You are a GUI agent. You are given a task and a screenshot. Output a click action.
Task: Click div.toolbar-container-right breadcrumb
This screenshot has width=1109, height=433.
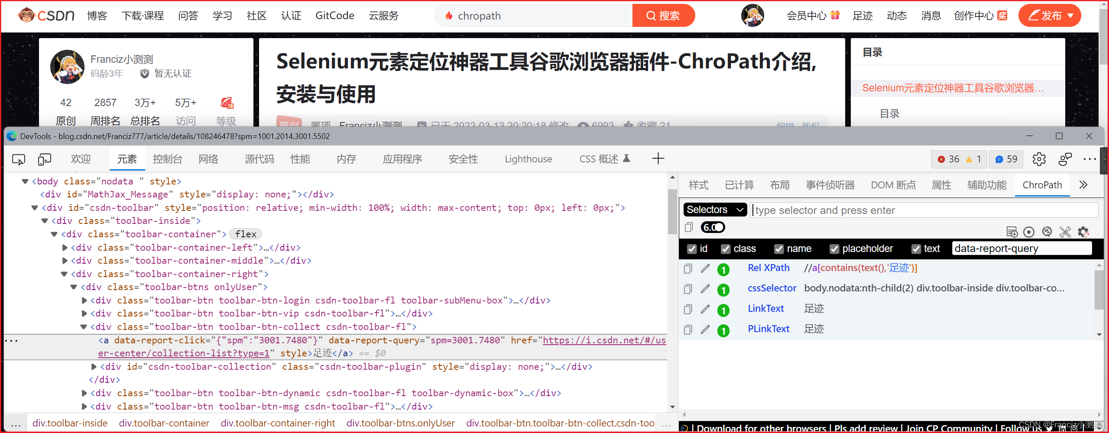[x=278, y=423]
